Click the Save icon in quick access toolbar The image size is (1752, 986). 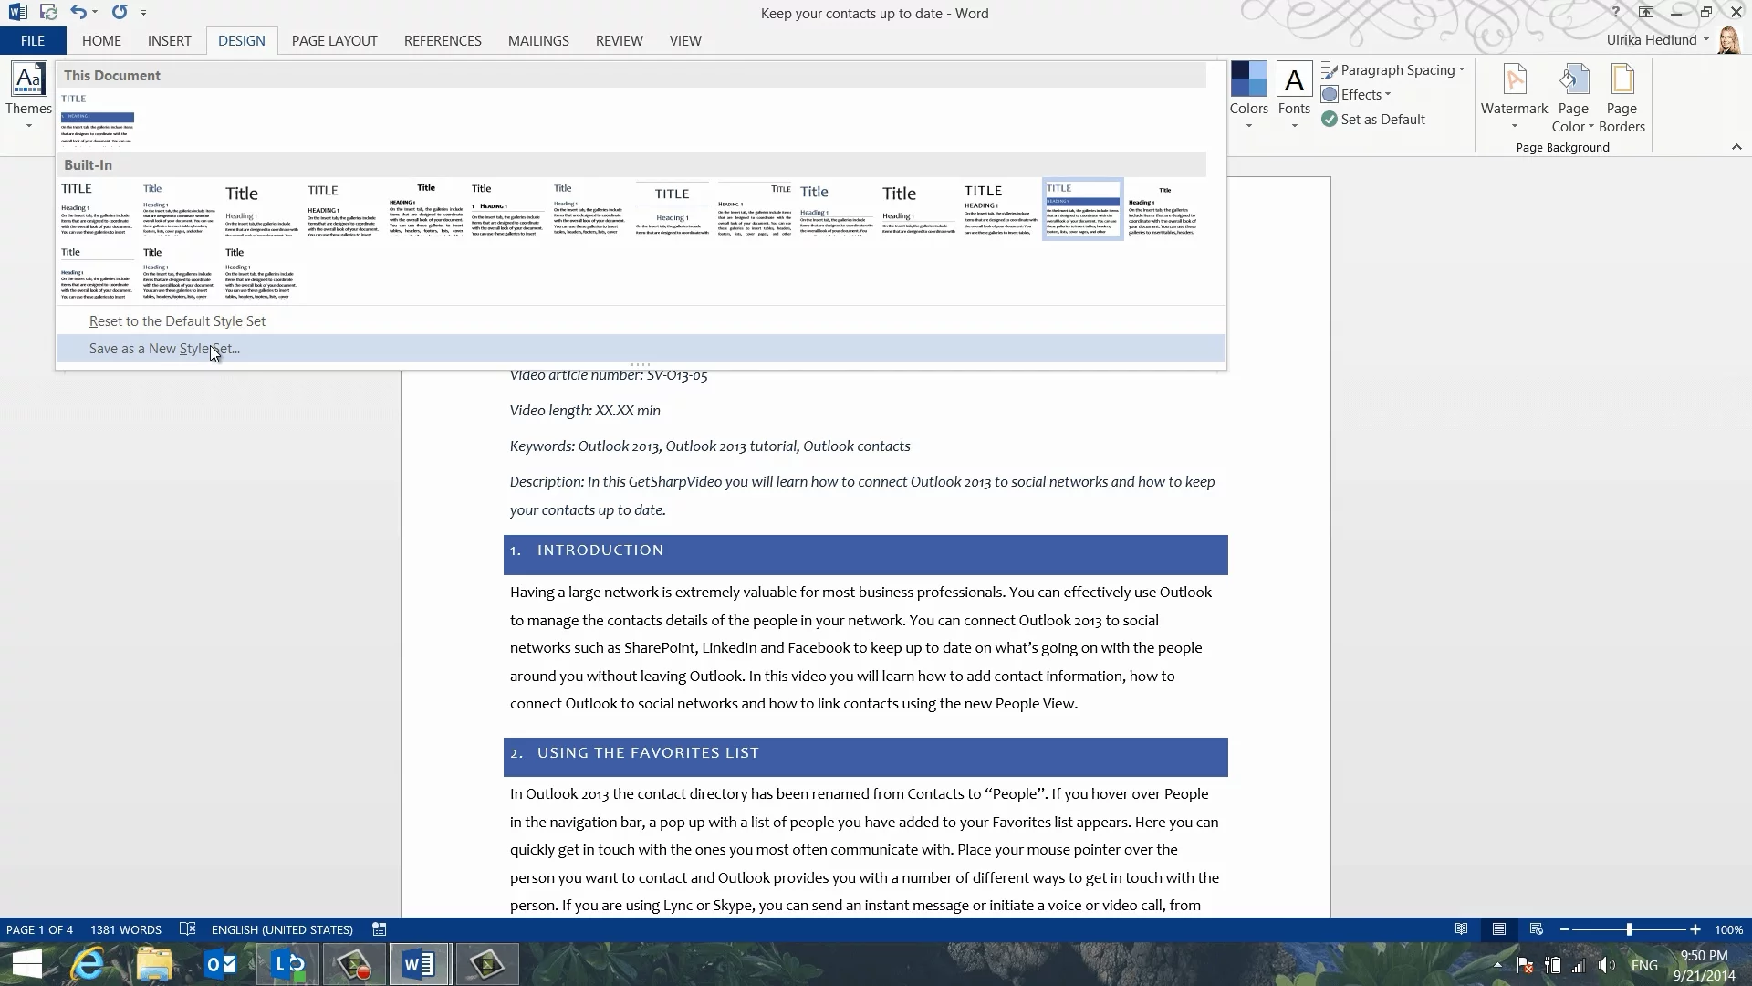tap(48, 13)
